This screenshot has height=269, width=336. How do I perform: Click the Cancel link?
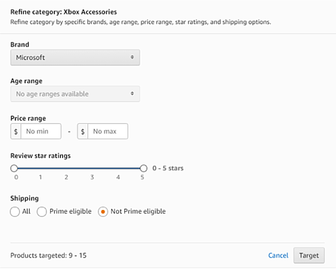(x=278, y=256)
